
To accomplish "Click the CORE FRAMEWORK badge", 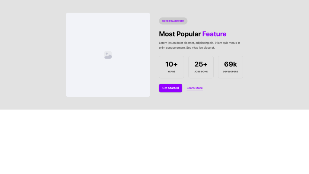I will click(173, 21).
